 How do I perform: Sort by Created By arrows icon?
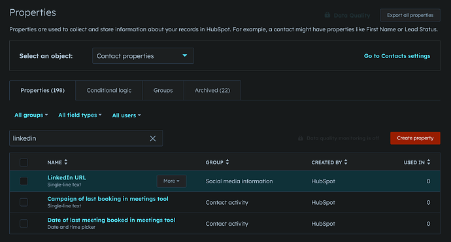pyautogui.click(x=346, y=162)
